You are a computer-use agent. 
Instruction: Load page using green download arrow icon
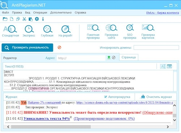pyautogui.click(x=109, y=58)
